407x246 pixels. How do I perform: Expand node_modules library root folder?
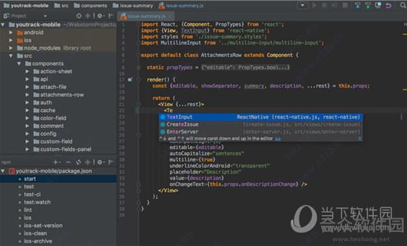[x=11, y=48]
